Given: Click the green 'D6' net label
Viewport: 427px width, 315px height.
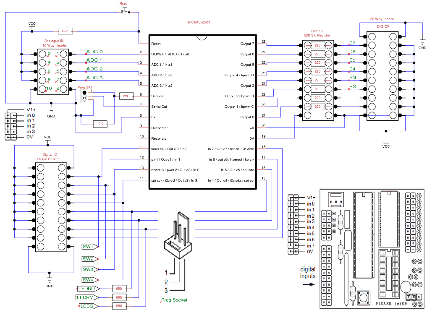Looking at the screenshot, I should (x=352, y=52).
